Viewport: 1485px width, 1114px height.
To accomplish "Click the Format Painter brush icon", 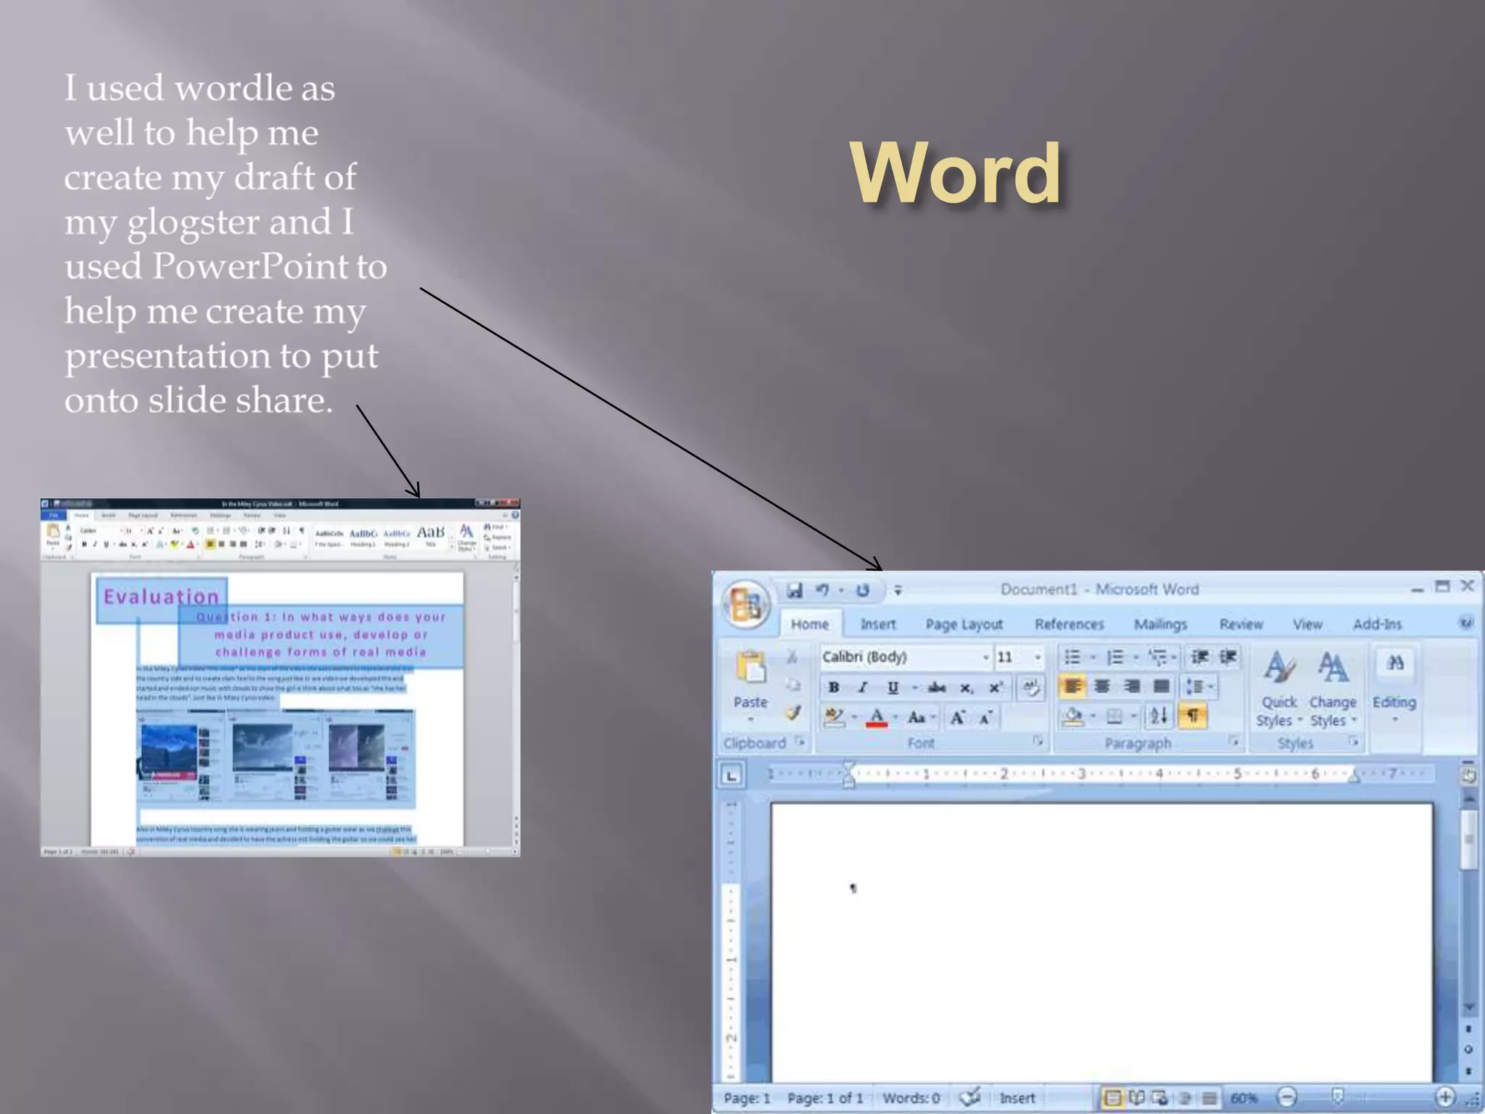I will (793, 714).
